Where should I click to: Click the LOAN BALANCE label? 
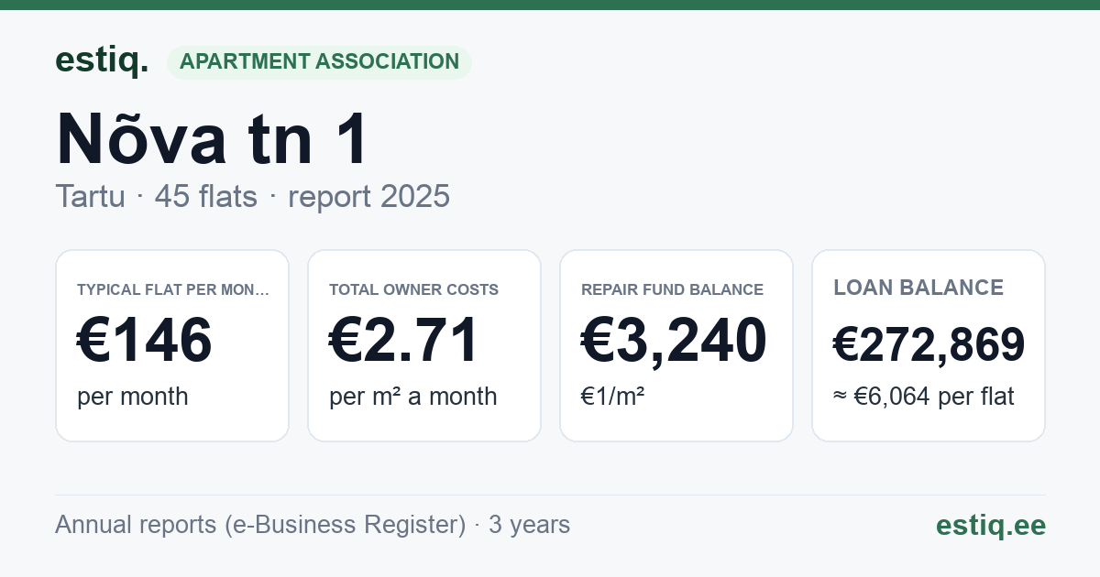(x=918, y=288)
